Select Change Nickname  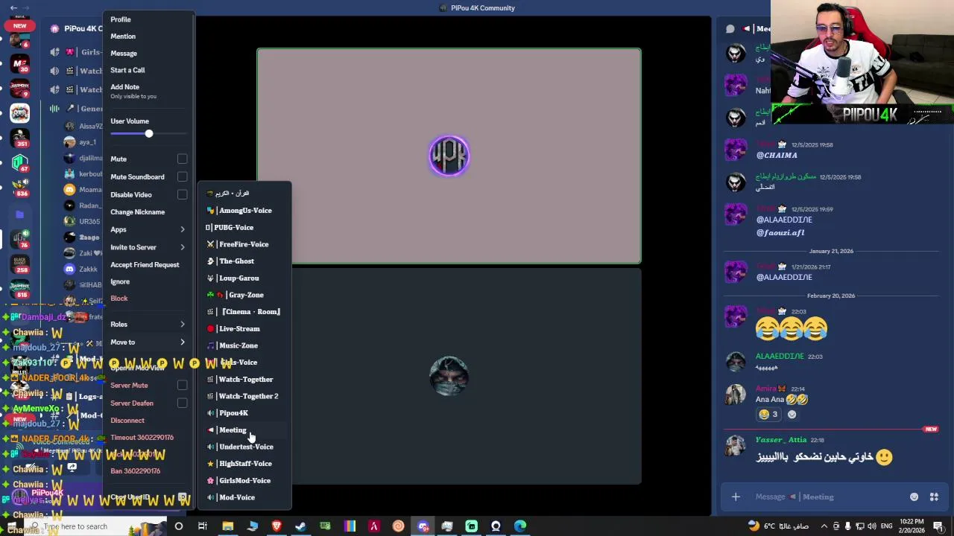[138, 212]
